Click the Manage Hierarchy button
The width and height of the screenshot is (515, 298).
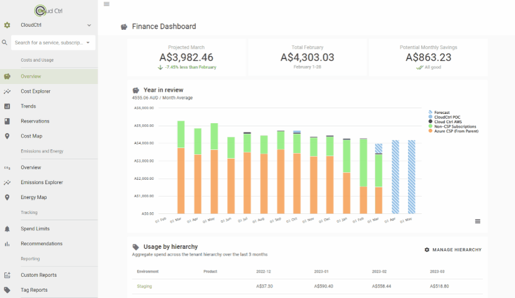(x=453, y=249)
